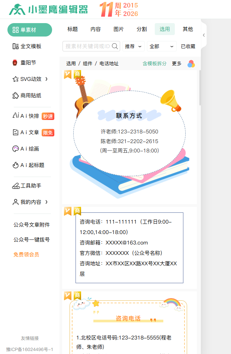Click the SVG动效 star icon
Screen dimensions: 231x354
pos(15,79)
